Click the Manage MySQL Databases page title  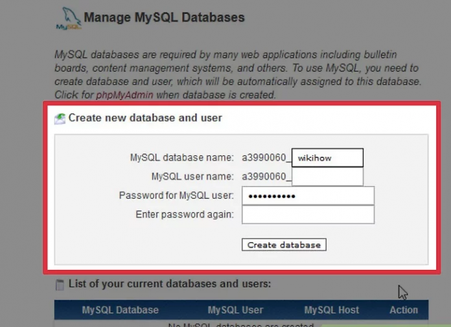pyautogui.click(x=164, y=17)
